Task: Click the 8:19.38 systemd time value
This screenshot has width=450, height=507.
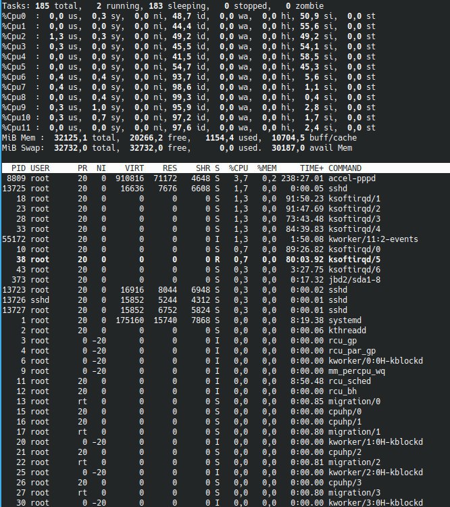Action: [x=307, y=320]
